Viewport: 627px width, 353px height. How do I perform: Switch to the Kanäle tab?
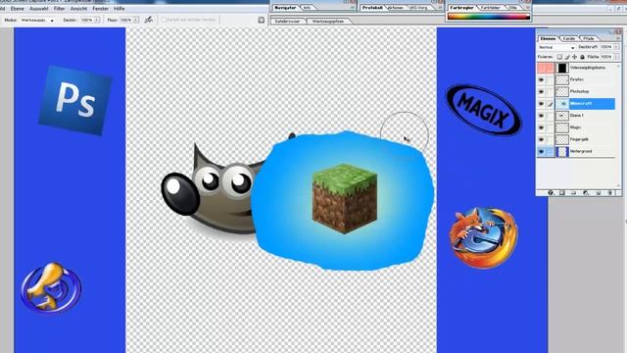(x=569, y=38)
